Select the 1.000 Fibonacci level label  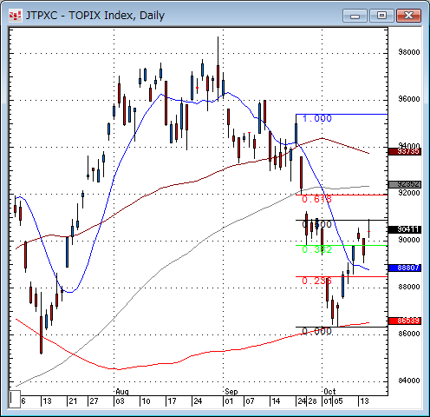coord(317,118)
